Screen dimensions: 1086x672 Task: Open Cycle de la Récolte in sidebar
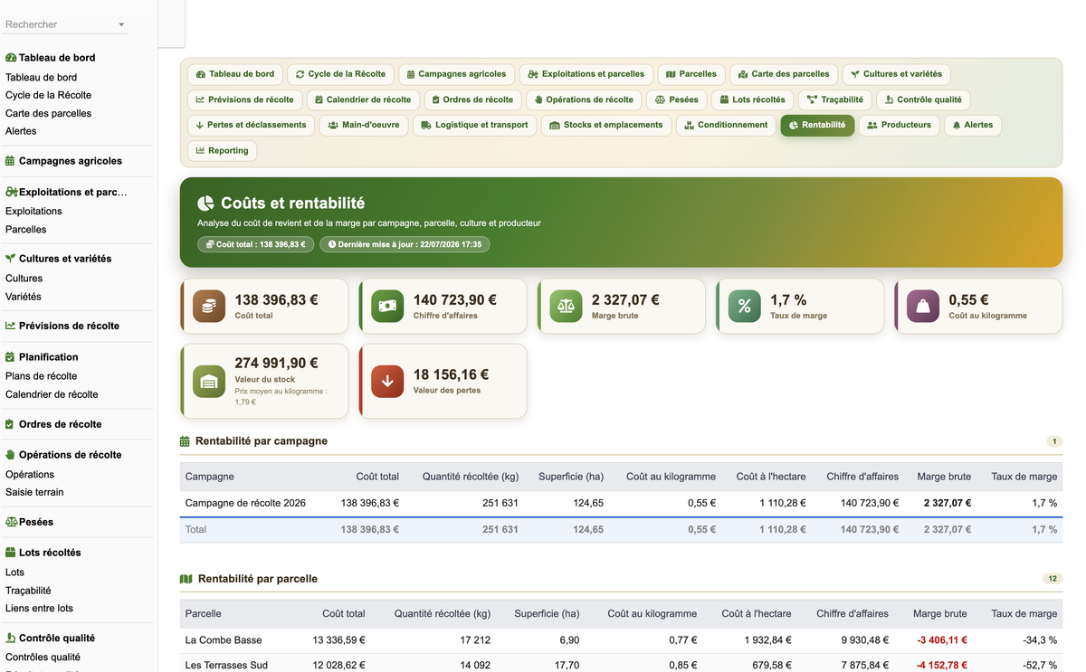(x=48, y=95)
